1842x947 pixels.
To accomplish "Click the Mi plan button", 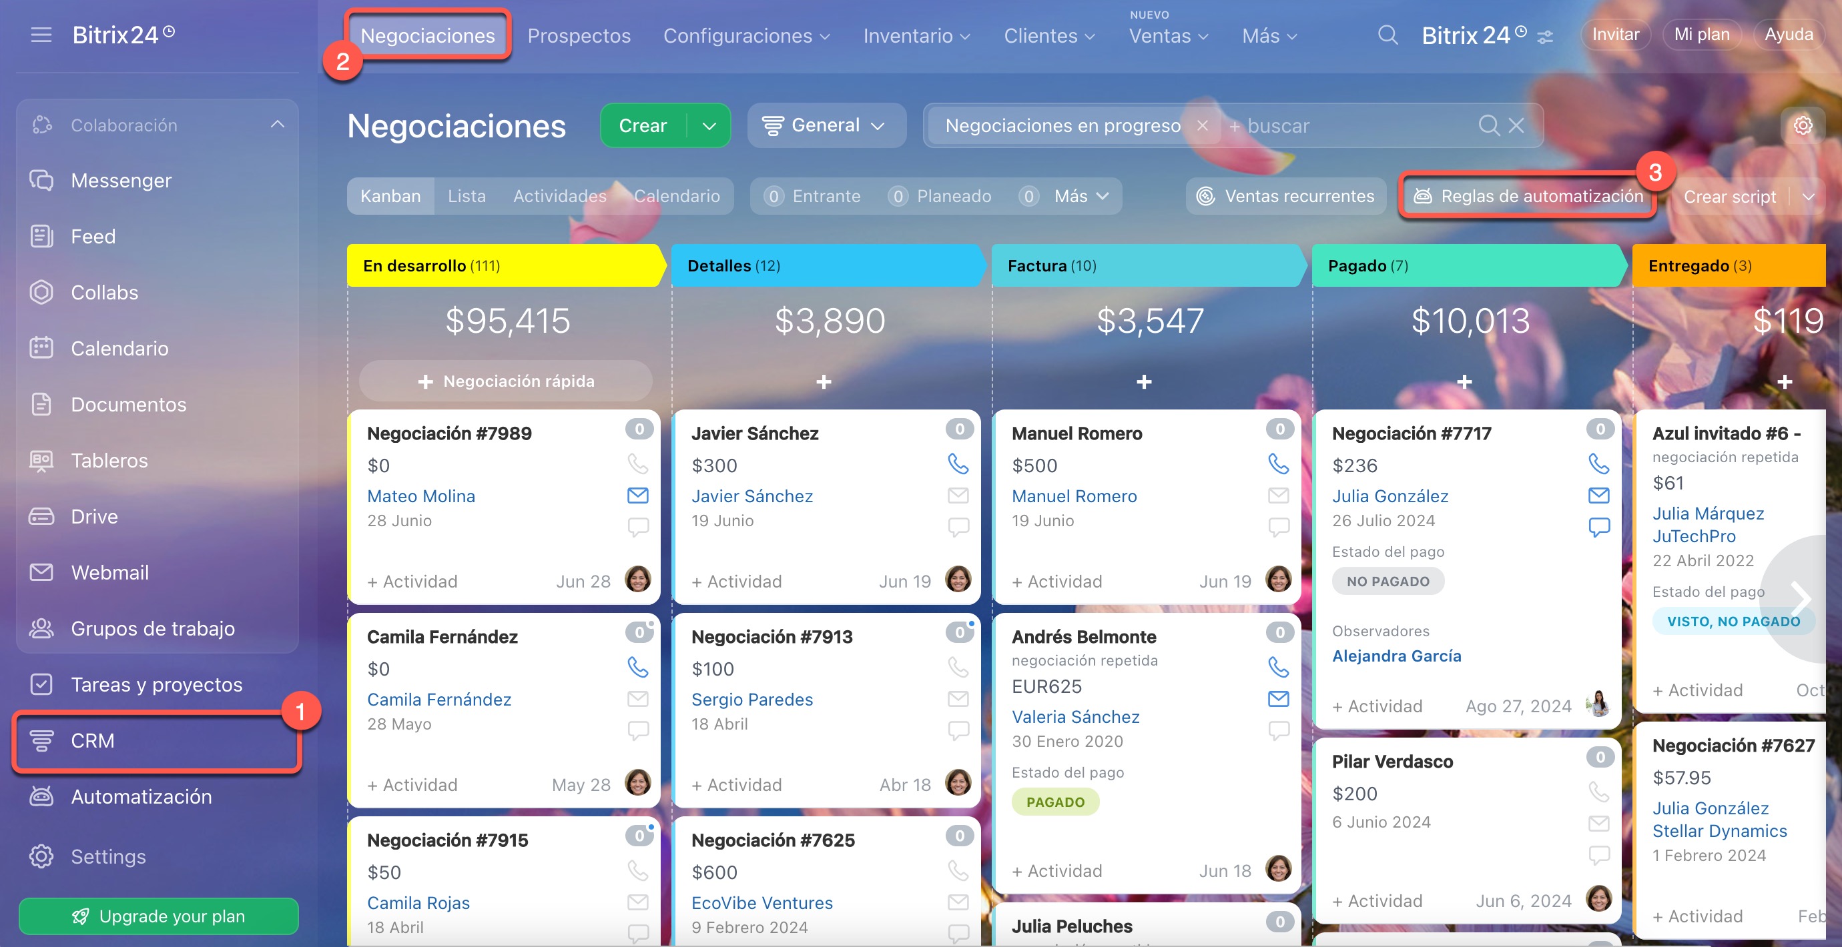I will [x=1701, y=34].
